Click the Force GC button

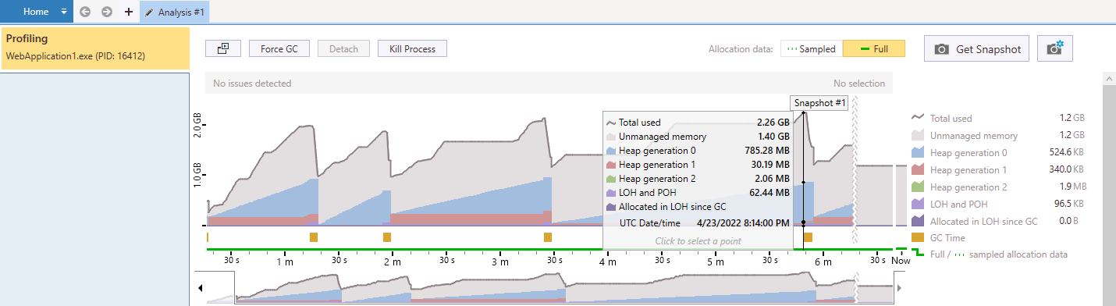[x=279, y=48]
